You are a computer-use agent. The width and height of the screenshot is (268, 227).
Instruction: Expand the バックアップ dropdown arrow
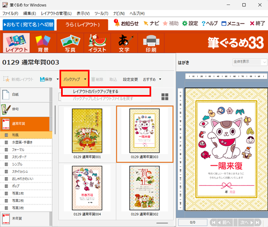(x=85, y=79)
